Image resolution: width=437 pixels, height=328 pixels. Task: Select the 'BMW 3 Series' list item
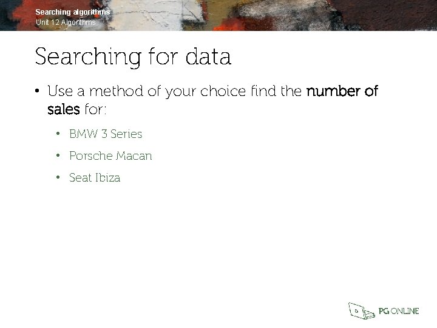(106, 134)
